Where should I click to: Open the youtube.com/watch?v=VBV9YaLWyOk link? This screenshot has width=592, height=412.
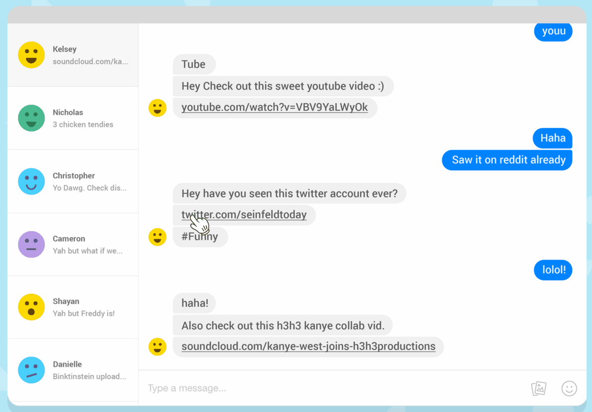(274, 107)
